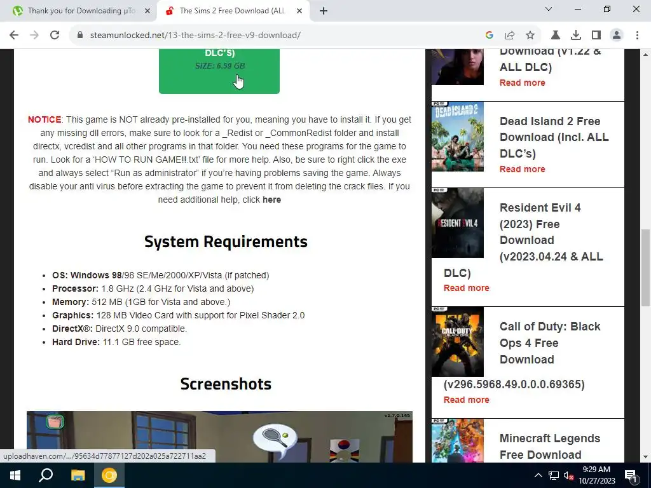This screenshot has height=488, width=651.
Task: Open Call of Duty cover thumbnail
Action: [x=458, y=341]
